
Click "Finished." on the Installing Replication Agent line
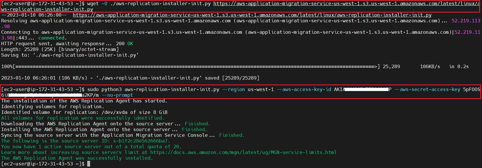(x=195, y=129)
